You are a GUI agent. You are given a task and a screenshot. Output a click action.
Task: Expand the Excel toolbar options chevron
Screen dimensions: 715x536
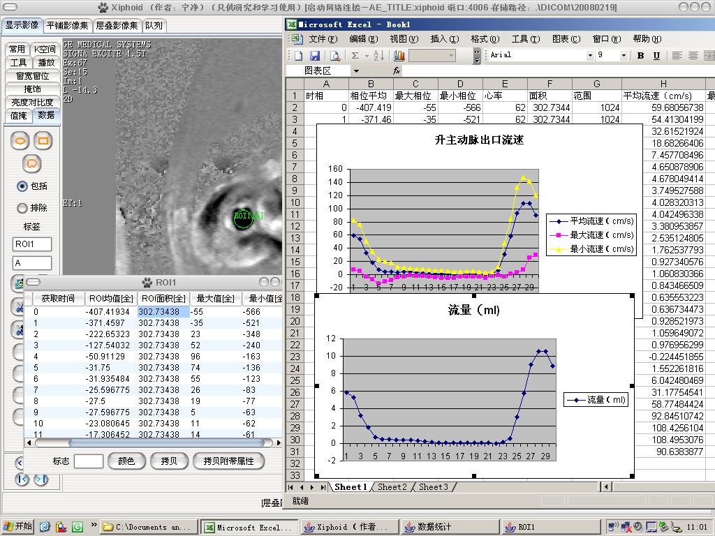point(477,56)
